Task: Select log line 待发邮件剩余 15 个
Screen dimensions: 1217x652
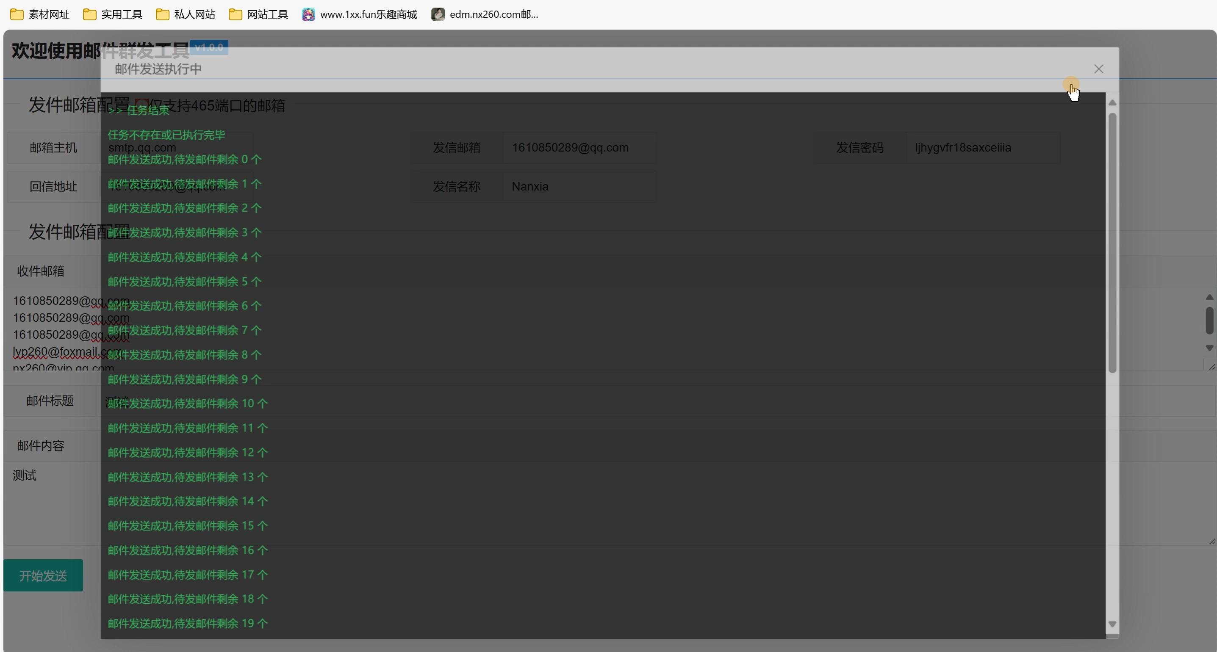Action: pyautogui.click(x=188, y=526)
